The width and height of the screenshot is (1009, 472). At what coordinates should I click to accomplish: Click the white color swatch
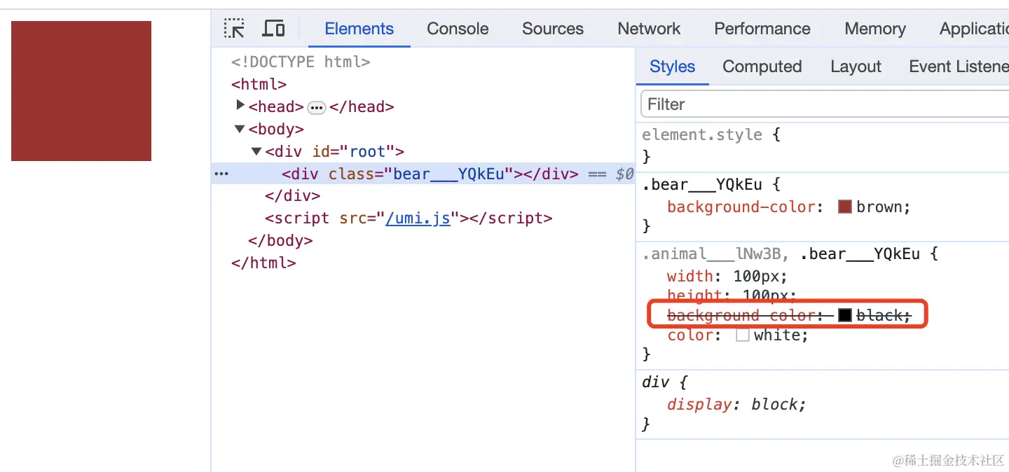[x=743, y=335]
